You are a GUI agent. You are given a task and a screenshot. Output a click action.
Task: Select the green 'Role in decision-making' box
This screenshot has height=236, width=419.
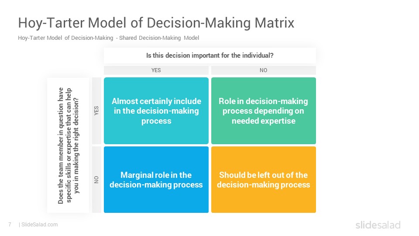click(x=264, y=111)
